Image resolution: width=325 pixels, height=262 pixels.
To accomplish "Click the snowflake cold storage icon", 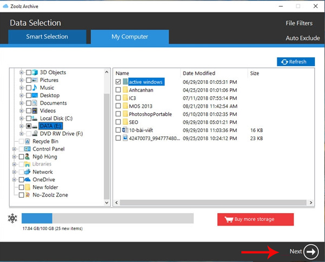I will click(12, 218).
